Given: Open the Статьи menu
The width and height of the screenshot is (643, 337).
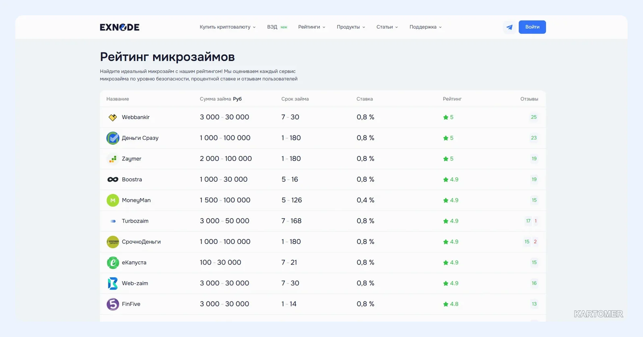Looking at the screenshot, I should point(387,27).
